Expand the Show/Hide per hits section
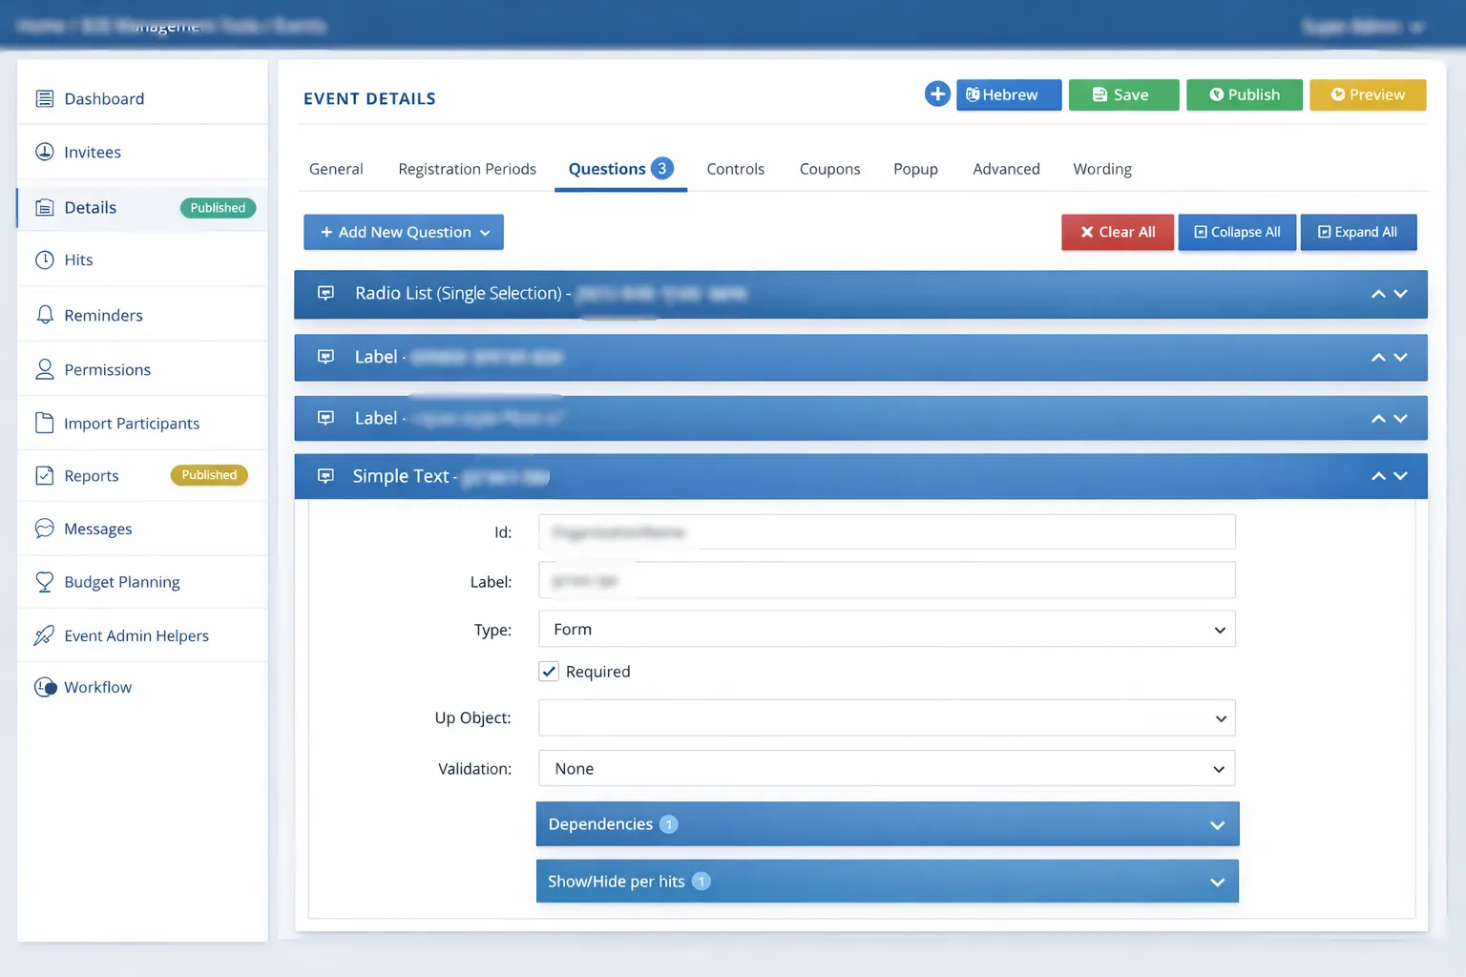This screenshot has width=1466, height=977. pyautogui.click(x=888, y=882)
